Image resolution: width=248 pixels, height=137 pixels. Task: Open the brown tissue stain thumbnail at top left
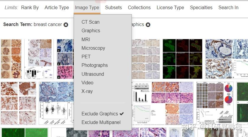click(x=11, y=59)
